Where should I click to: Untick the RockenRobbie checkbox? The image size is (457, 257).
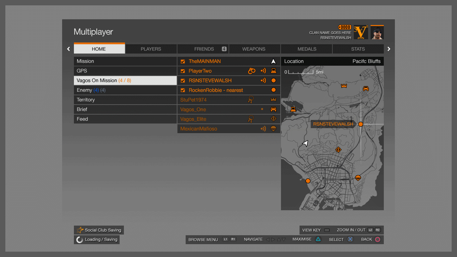click(183, 90)
